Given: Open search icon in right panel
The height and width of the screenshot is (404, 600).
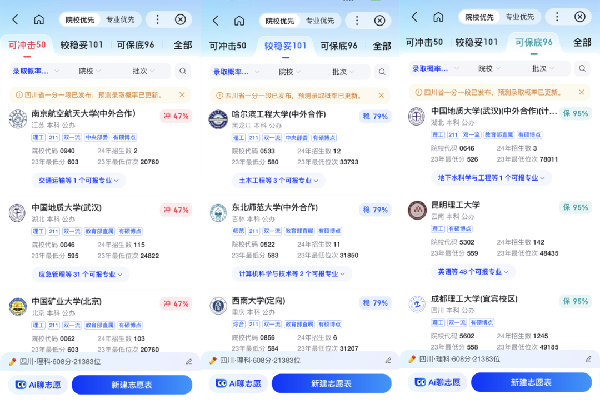Looking at the screenshot, I should (x=582, y=68).
